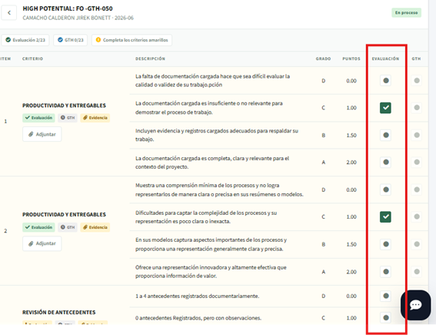
Task: Click the yellow Evidencia tag under item 2
Action: tap(95, 227)
